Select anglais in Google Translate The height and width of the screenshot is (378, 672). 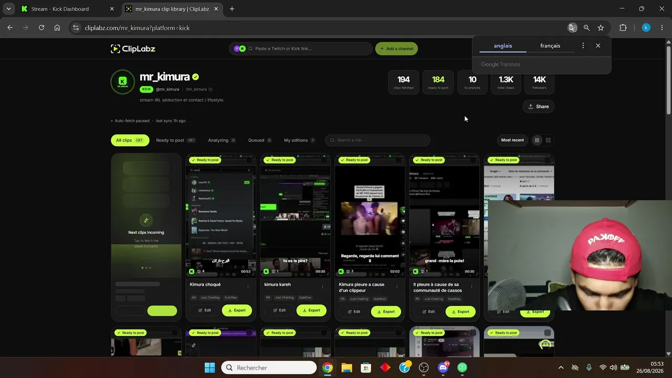(x=503, y=46)
